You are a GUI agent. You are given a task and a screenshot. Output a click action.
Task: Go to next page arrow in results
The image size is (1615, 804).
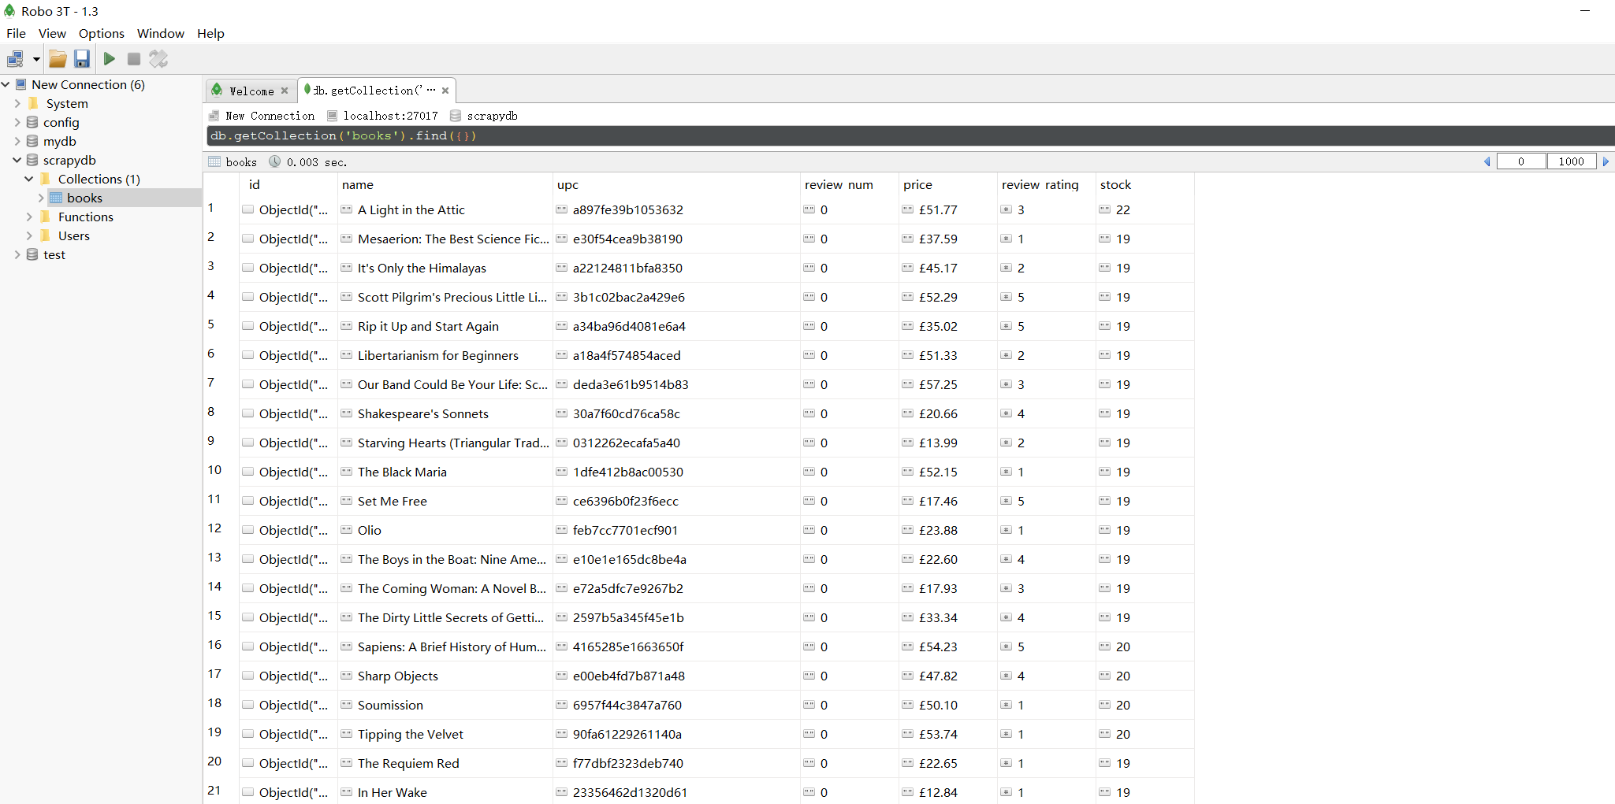tap(1606, 161)
